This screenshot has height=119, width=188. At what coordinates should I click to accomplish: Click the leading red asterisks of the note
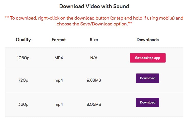[7, 19]
